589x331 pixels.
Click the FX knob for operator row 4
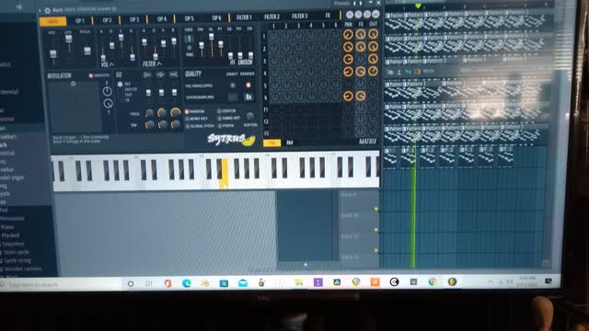point(360,72)
